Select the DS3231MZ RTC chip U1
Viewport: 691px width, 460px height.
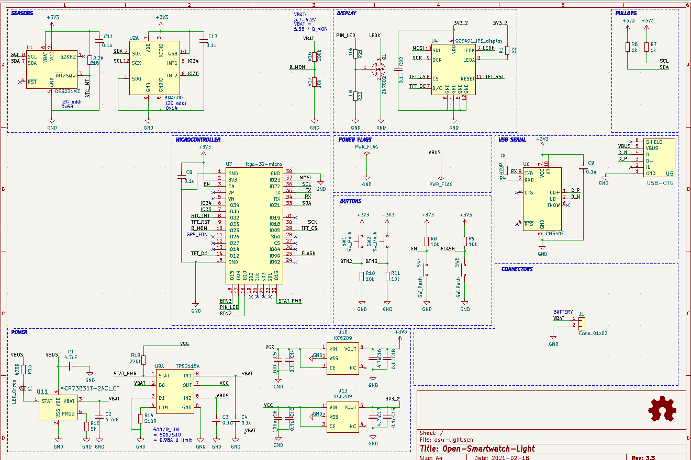51,70
